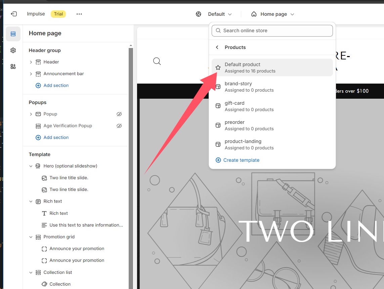Image resolution: width=384 pixels, height=289 pixels.
Task: Select the gift-card template
Action: (272, 106)
